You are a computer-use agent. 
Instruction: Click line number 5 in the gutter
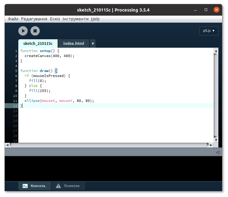[x=16, y=71]
